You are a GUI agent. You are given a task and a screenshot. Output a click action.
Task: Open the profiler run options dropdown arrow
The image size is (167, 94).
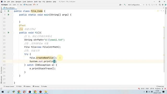point(154,5)
